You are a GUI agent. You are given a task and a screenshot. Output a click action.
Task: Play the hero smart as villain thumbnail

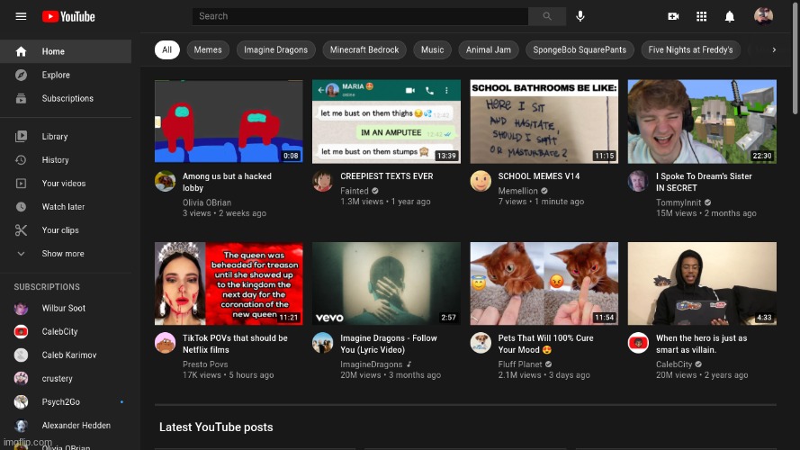click(x=702, y=283)
